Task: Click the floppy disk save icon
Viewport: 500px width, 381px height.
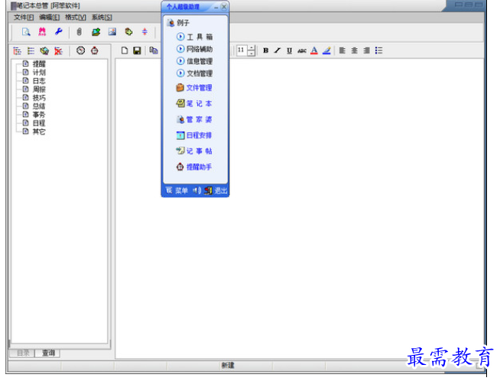Action: [x=137, y=50]
